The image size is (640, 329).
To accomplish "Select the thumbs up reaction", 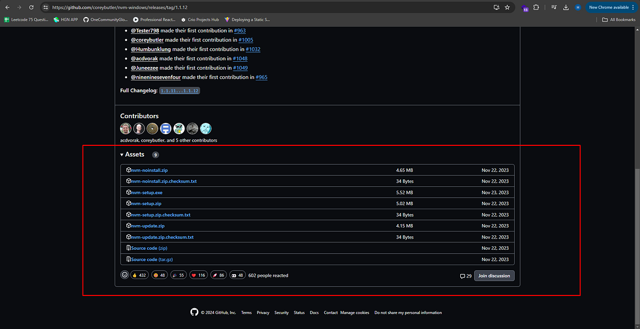I will (x=139, y=275).
